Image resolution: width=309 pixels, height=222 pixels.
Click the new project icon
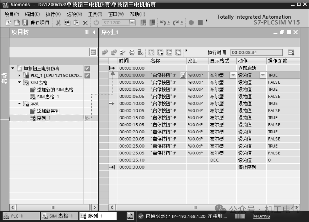pyautogui.click(x=8, y=22)
